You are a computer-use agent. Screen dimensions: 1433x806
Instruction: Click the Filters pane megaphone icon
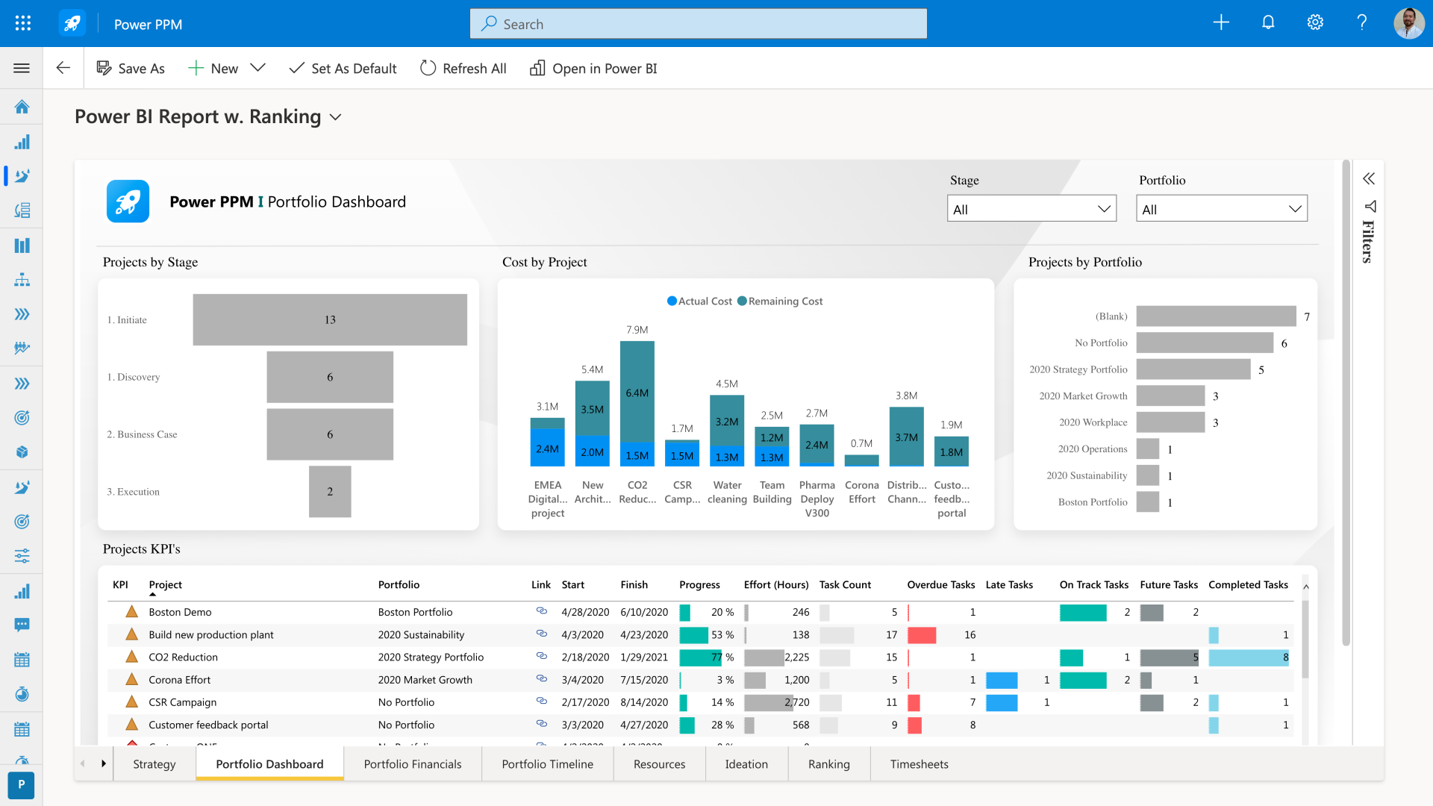tap(1370, 206)
